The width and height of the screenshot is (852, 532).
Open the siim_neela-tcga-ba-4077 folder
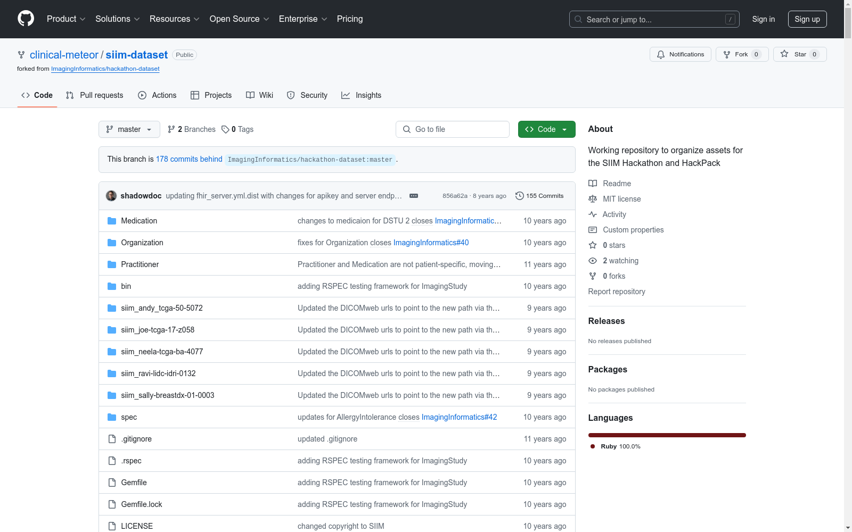point(162,352)
